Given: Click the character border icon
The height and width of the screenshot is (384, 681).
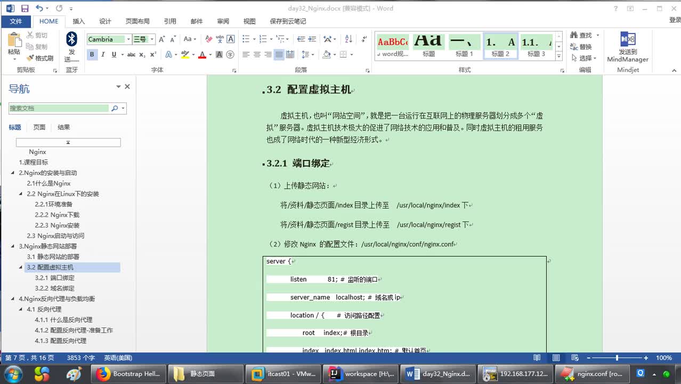Looking at the screenshot, I should (231, 39).
